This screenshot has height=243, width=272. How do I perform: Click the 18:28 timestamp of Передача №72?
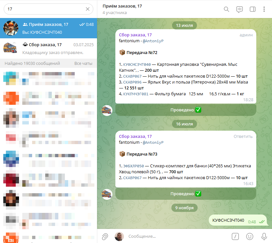point(248,100)
